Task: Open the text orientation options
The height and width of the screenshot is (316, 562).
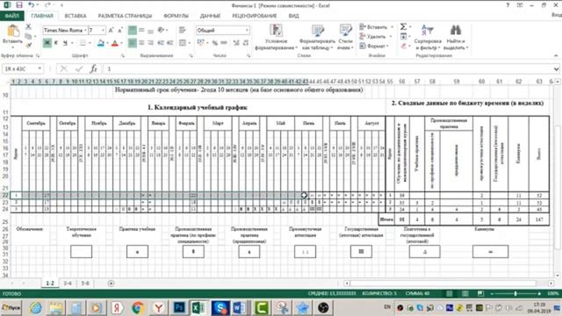Action: coord(162,31)
